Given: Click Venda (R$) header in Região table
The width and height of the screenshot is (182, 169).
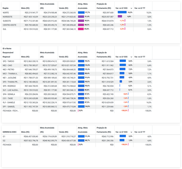Looking at the screenshot, I should (64, 8).
